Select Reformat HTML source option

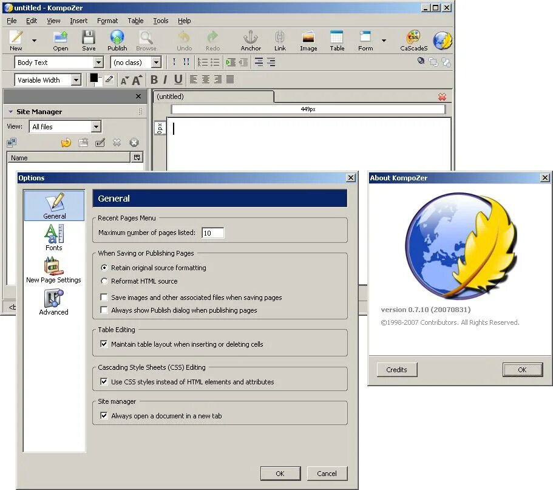pos(104,281)
